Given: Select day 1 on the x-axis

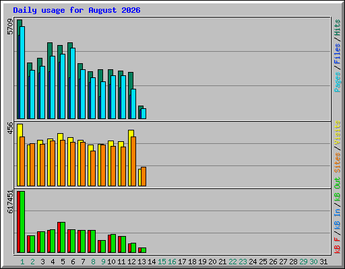Looking at the screenshot, I should pyautogui.click(x=22, y=262).
